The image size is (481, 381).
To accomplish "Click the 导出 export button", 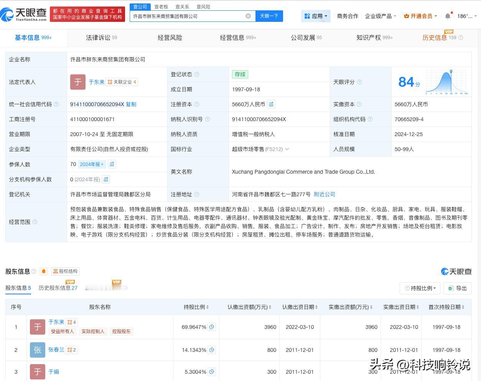I will tap(458, 288).
